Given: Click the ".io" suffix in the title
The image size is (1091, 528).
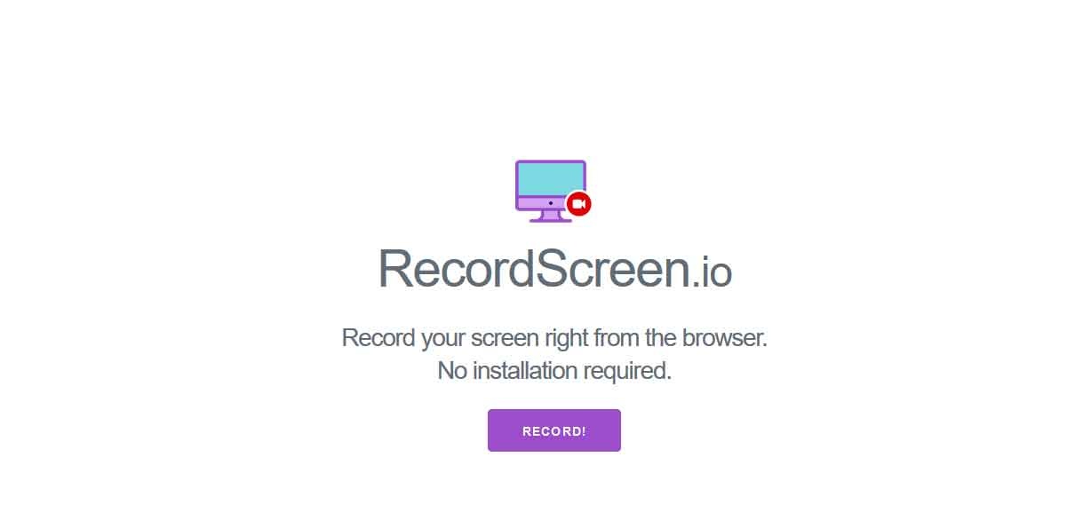Looking at the screenshot, I should (x=711, y=271).
